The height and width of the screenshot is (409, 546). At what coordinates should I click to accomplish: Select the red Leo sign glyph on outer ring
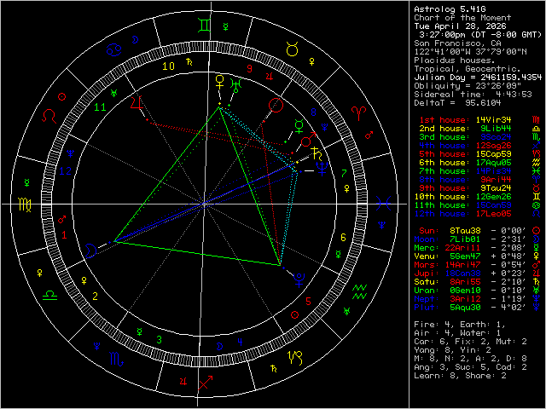pos(49,116)
